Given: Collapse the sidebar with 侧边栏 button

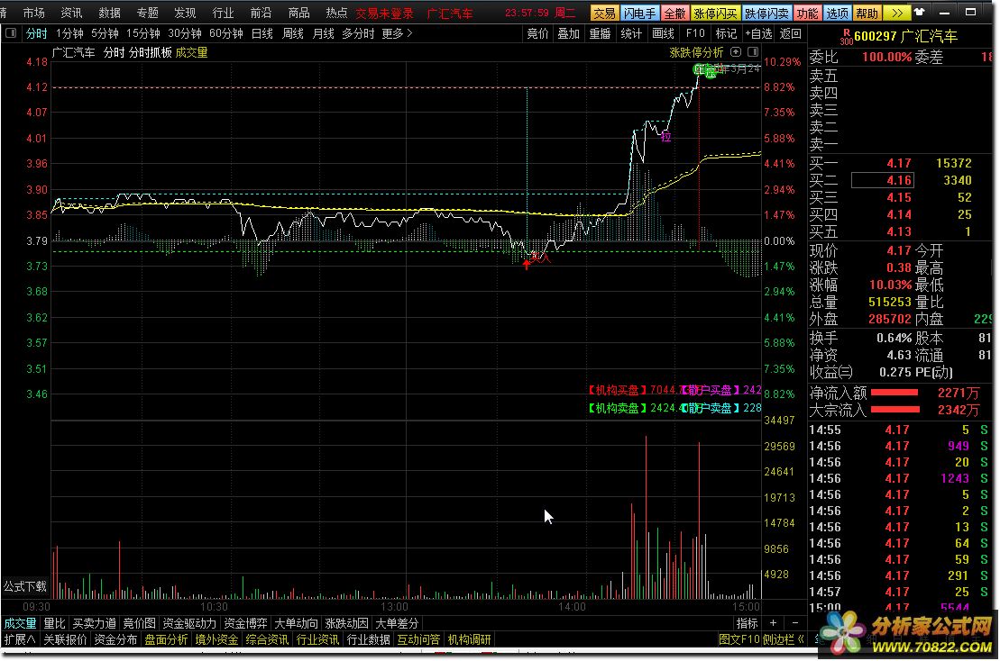Looking at the screenshot, I should pos(781,640).
